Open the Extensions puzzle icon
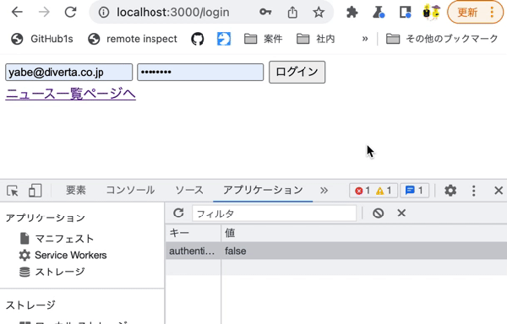This screenshot has height=324, width=507. click(x=352, y=13)
